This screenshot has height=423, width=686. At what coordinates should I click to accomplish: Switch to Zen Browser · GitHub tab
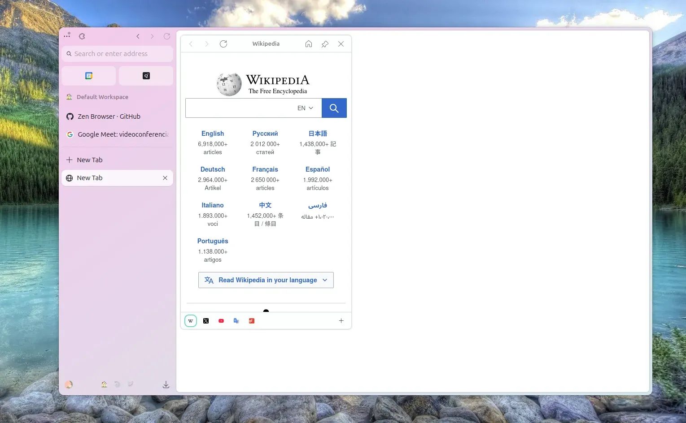(x=109, y=117)
